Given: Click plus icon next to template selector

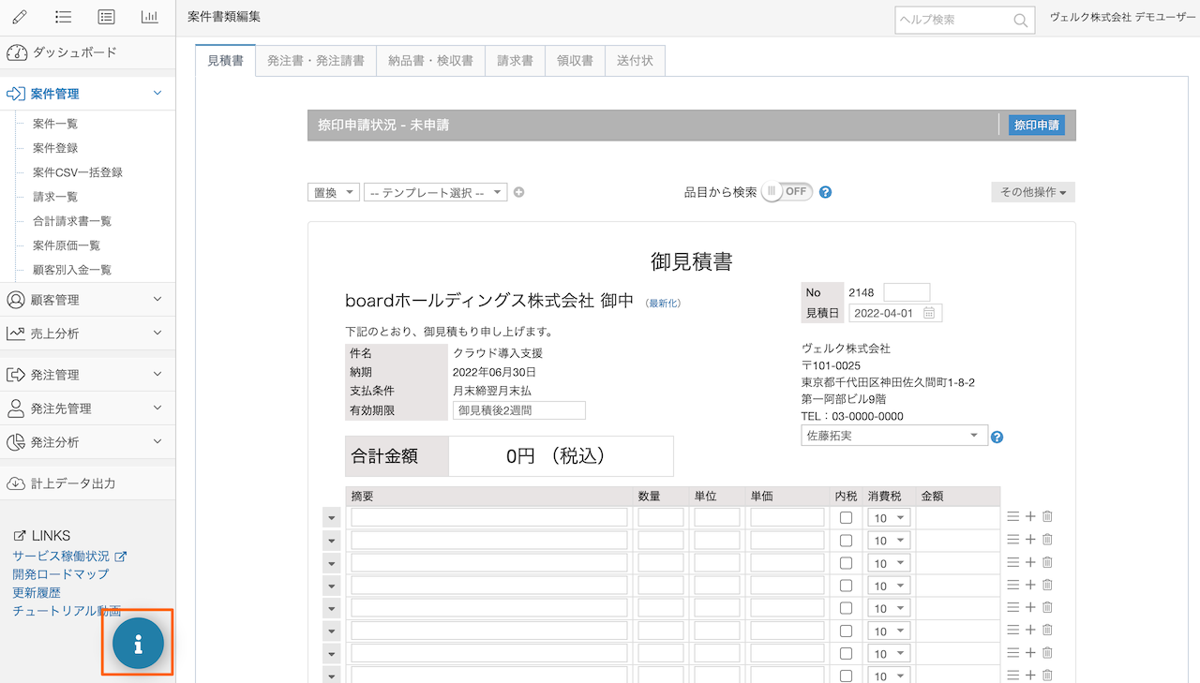Looking at the screenshot, I should (518, 192).
